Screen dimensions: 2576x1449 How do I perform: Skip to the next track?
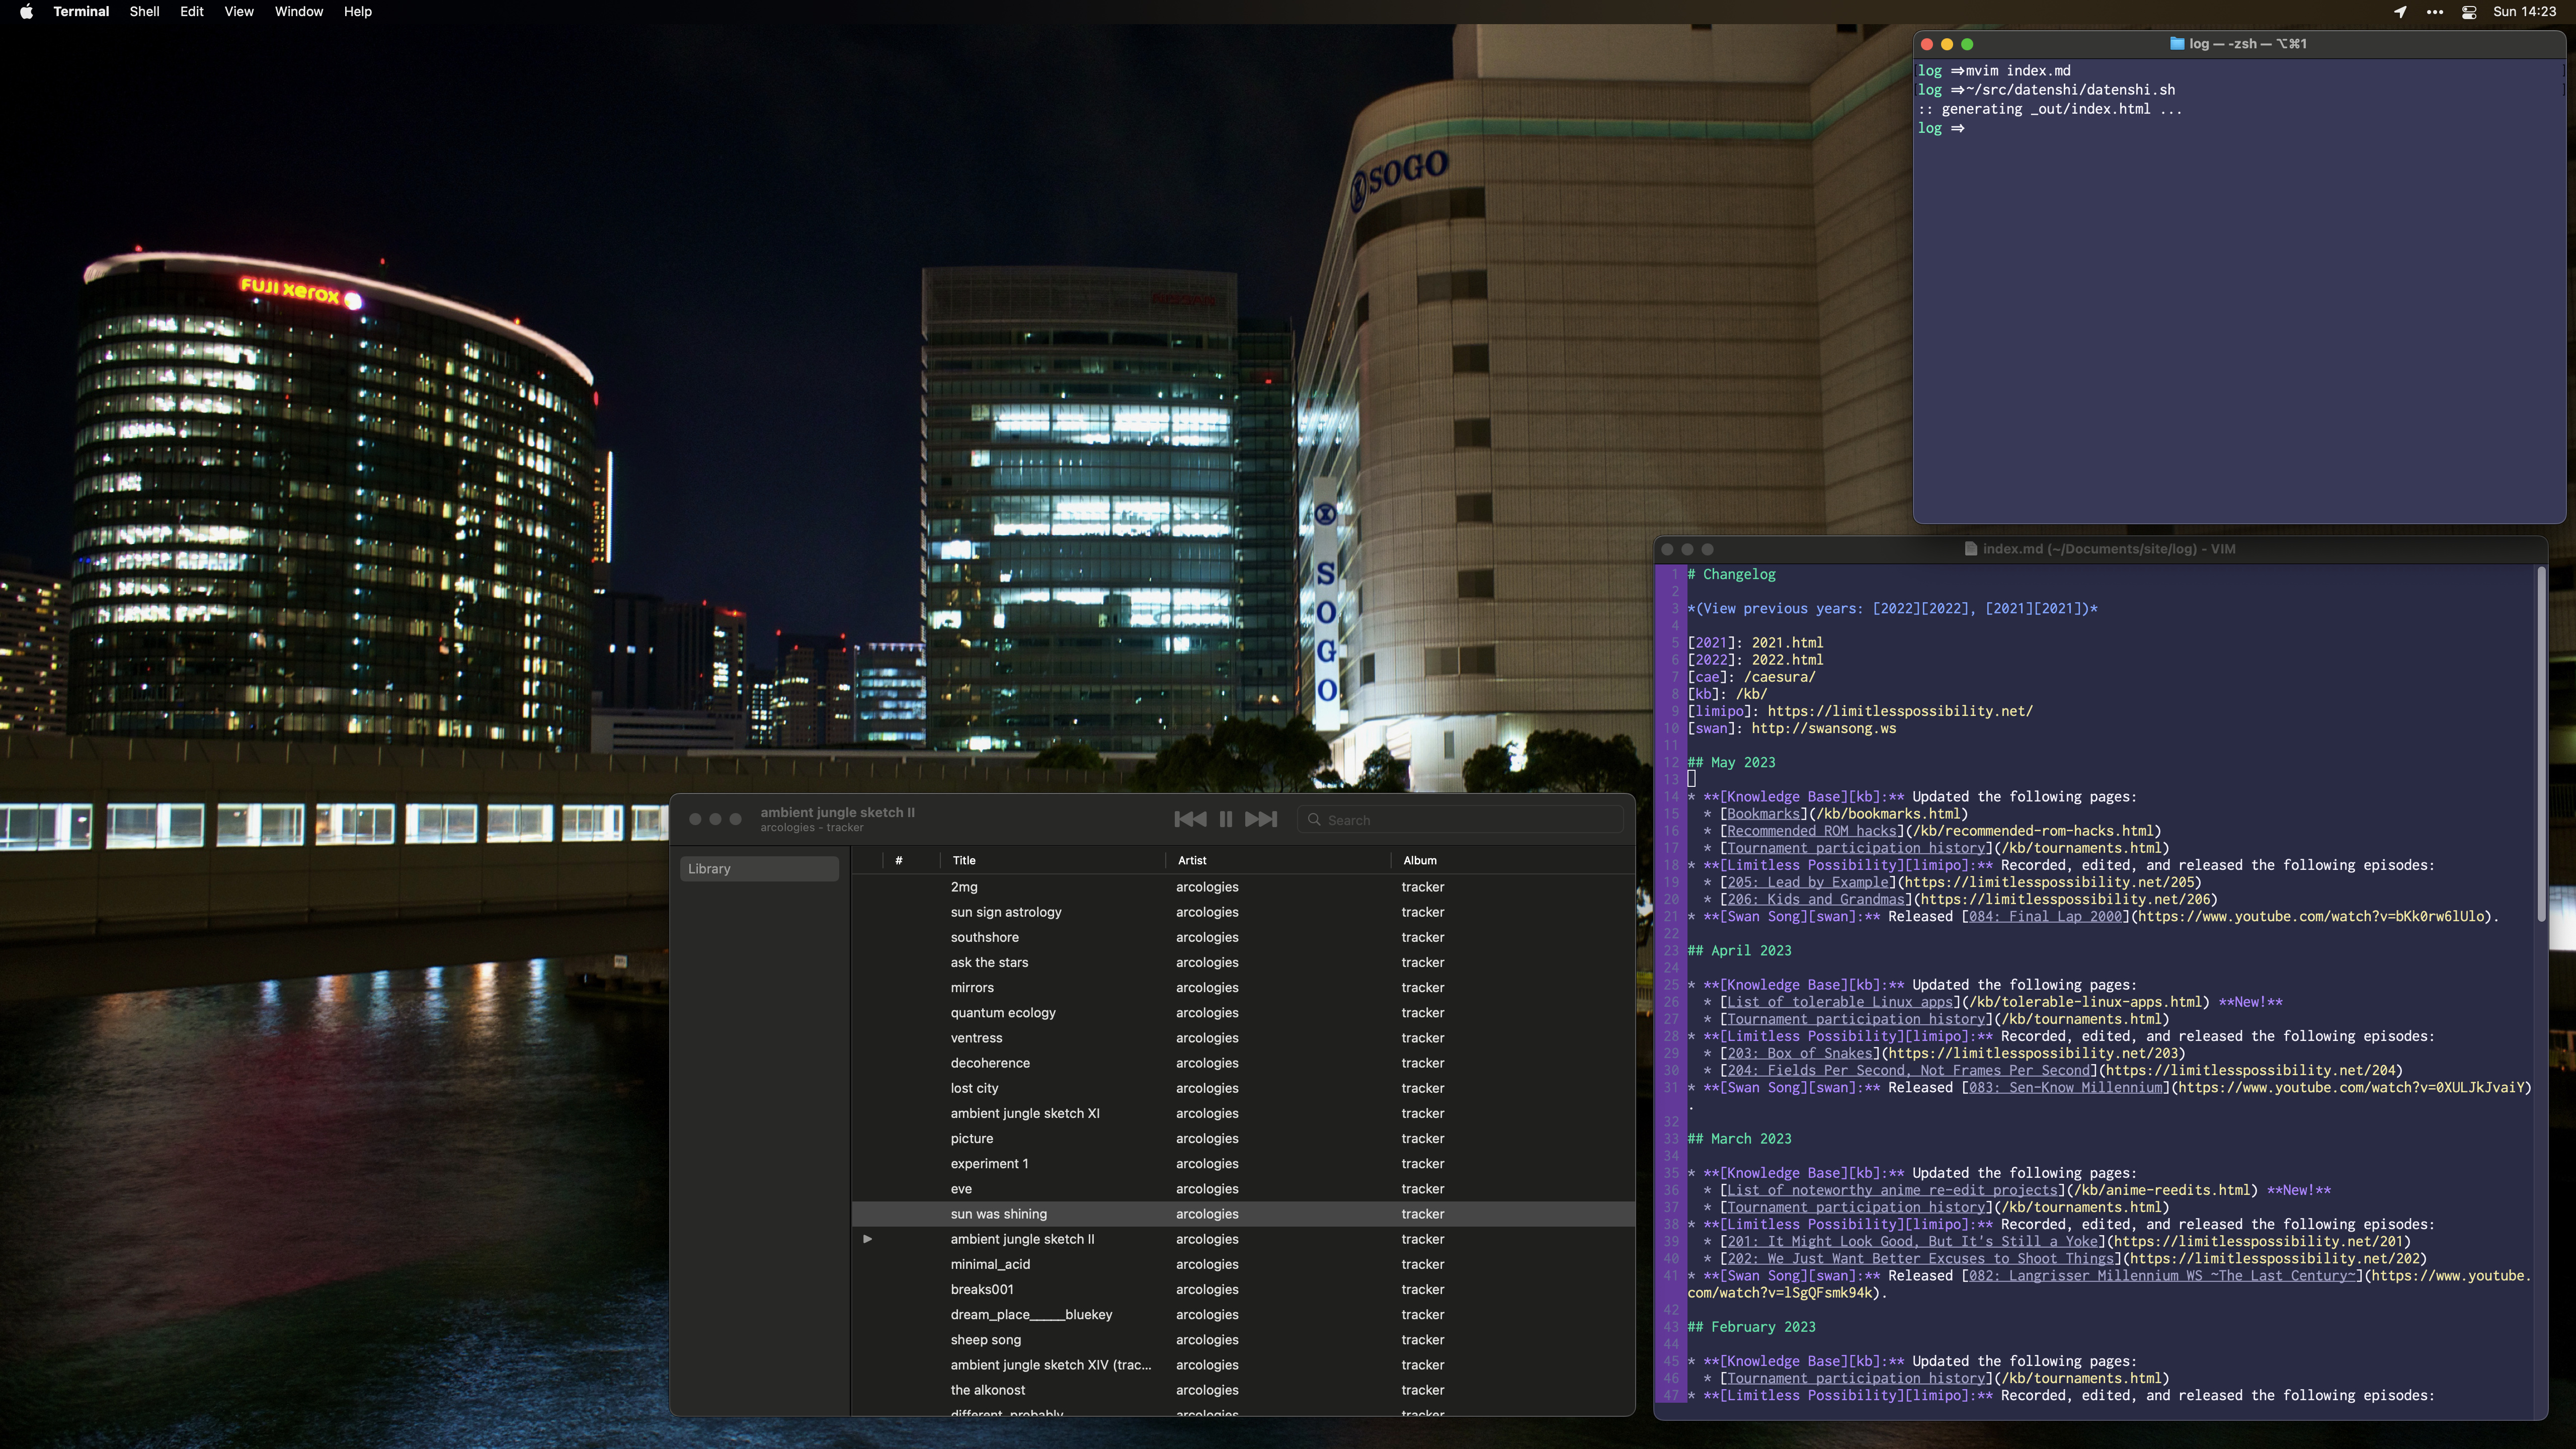tap(1261, 819)
